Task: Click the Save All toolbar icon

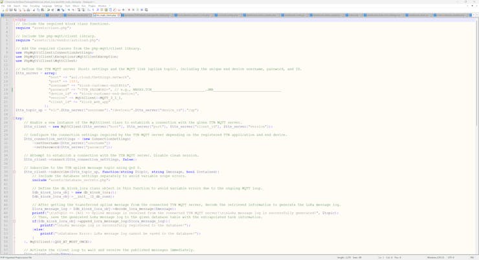Action: 16,10
